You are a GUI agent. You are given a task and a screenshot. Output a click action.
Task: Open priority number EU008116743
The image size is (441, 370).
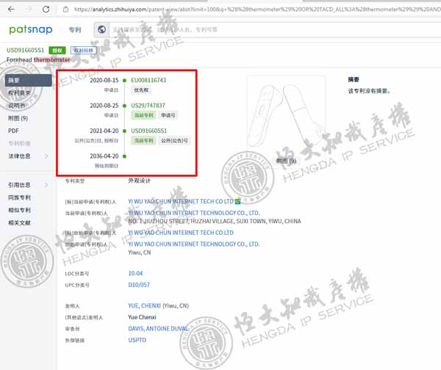[x=148, y=80]
